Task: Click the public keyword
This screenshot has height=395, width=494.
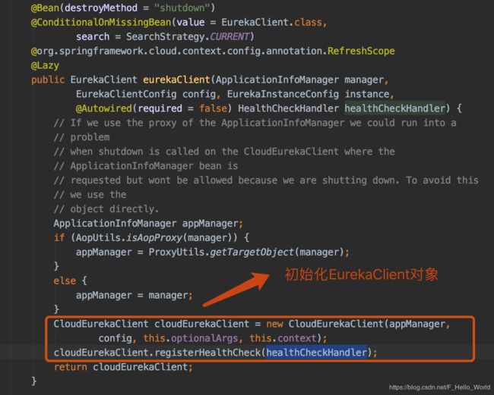Action: pos(48,80)
